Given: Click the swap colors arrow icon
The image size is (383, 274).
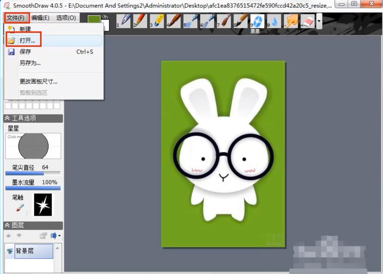Looking at the screenshot, I should click(x=105, y=17).
